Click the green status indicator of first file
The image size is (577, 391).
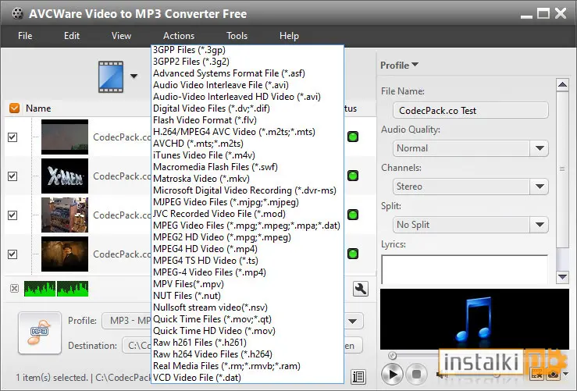click(x=353, y=137)
